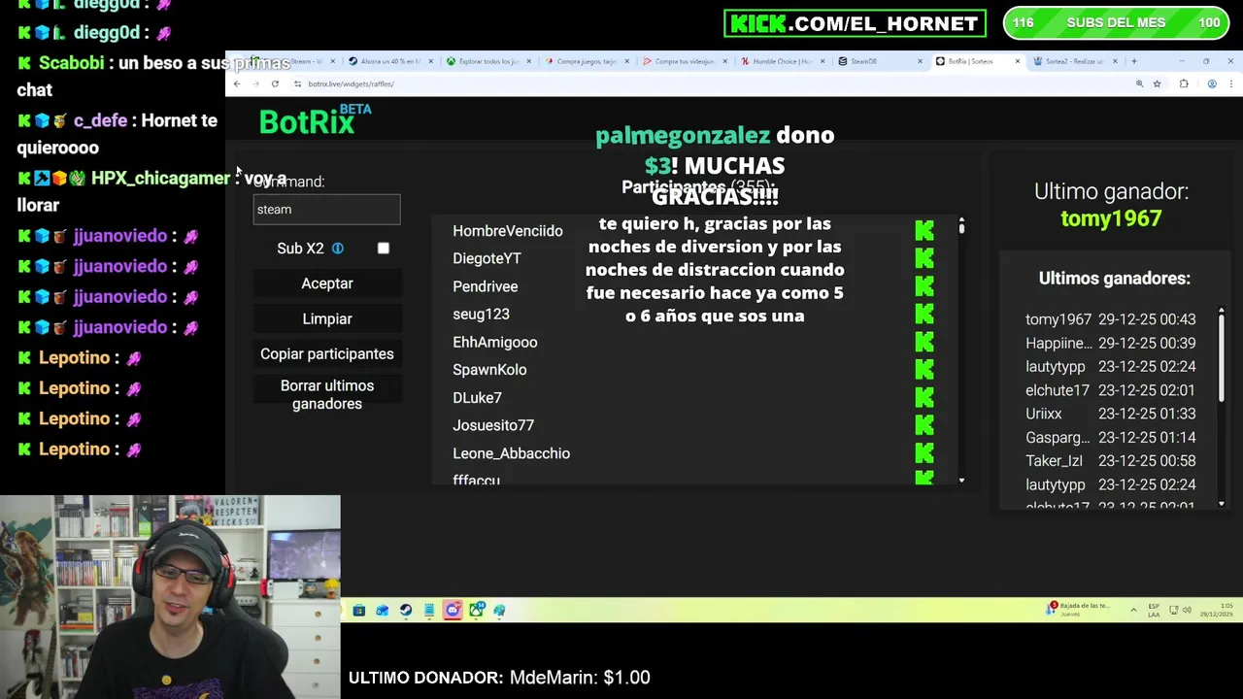Click the Limpiar button
The image size is (1243, 699).
point(327,318)
